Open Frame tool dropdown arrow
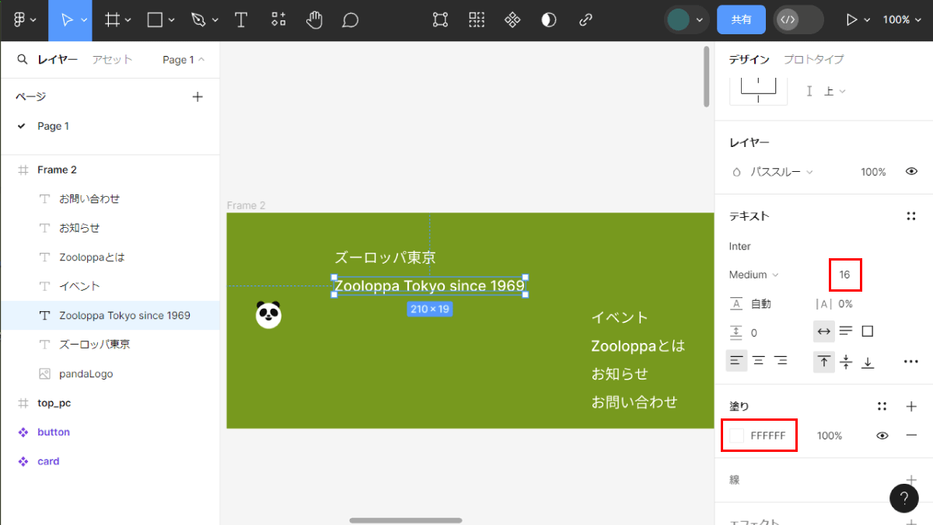This screenshot has width=933, height=525. pos(128,21)
